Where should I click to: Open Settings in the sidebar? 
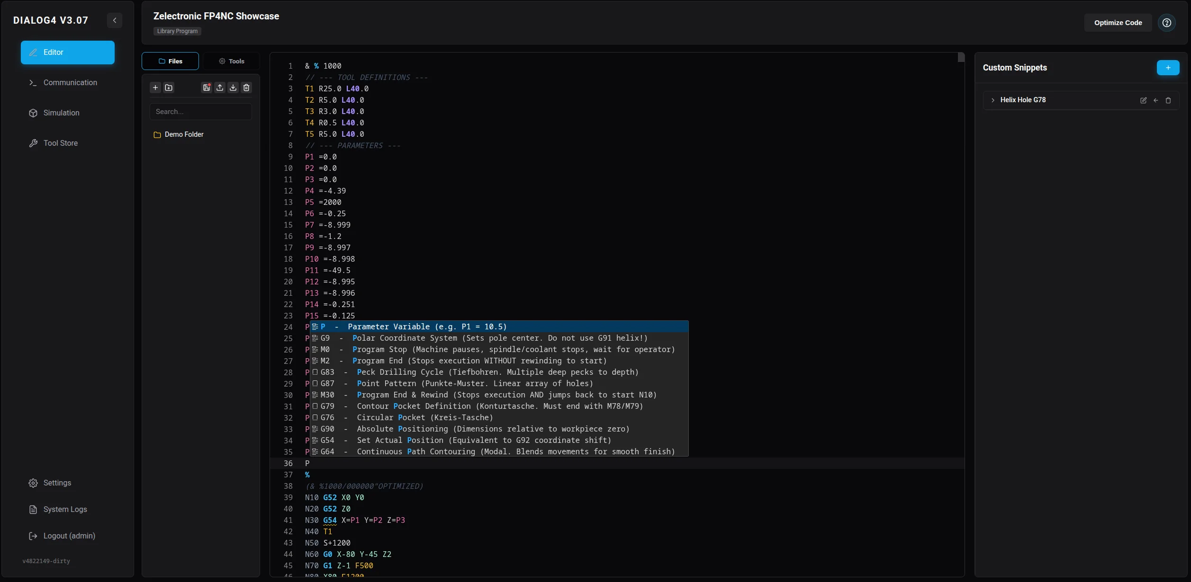click(x=68, y=483)
